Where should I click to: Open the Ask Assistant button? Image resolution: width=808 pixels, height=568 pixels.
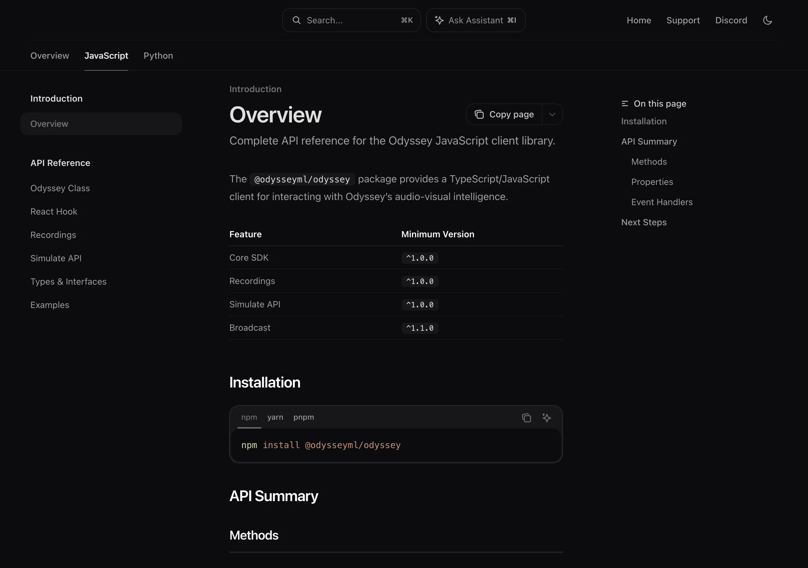(x=476, y=21)
